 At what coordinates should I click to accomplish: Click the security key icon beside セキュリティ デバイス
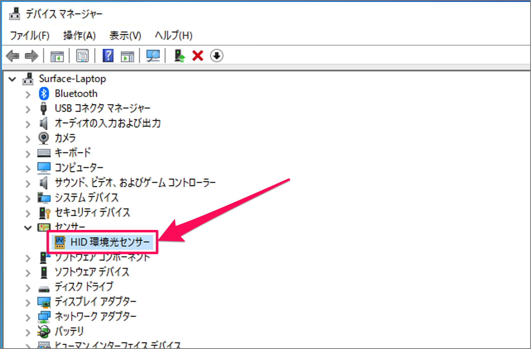pyautogui.click(x=44, y=213)
